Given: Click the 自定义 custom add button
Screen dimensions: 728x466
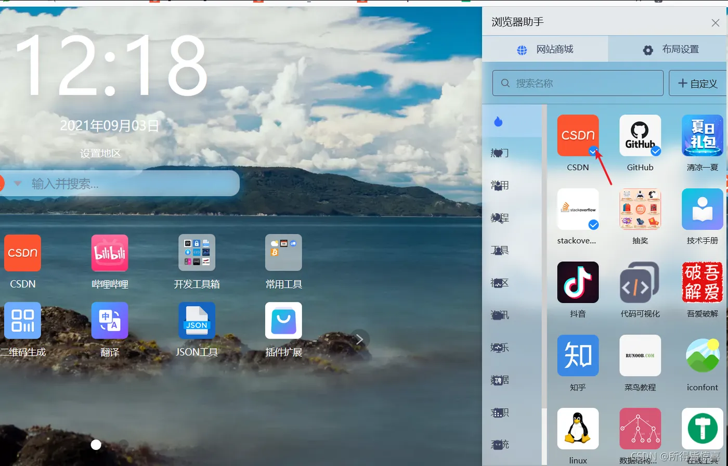Looking at the screenshot, I should pyautogui.click(x=698, y=83).
